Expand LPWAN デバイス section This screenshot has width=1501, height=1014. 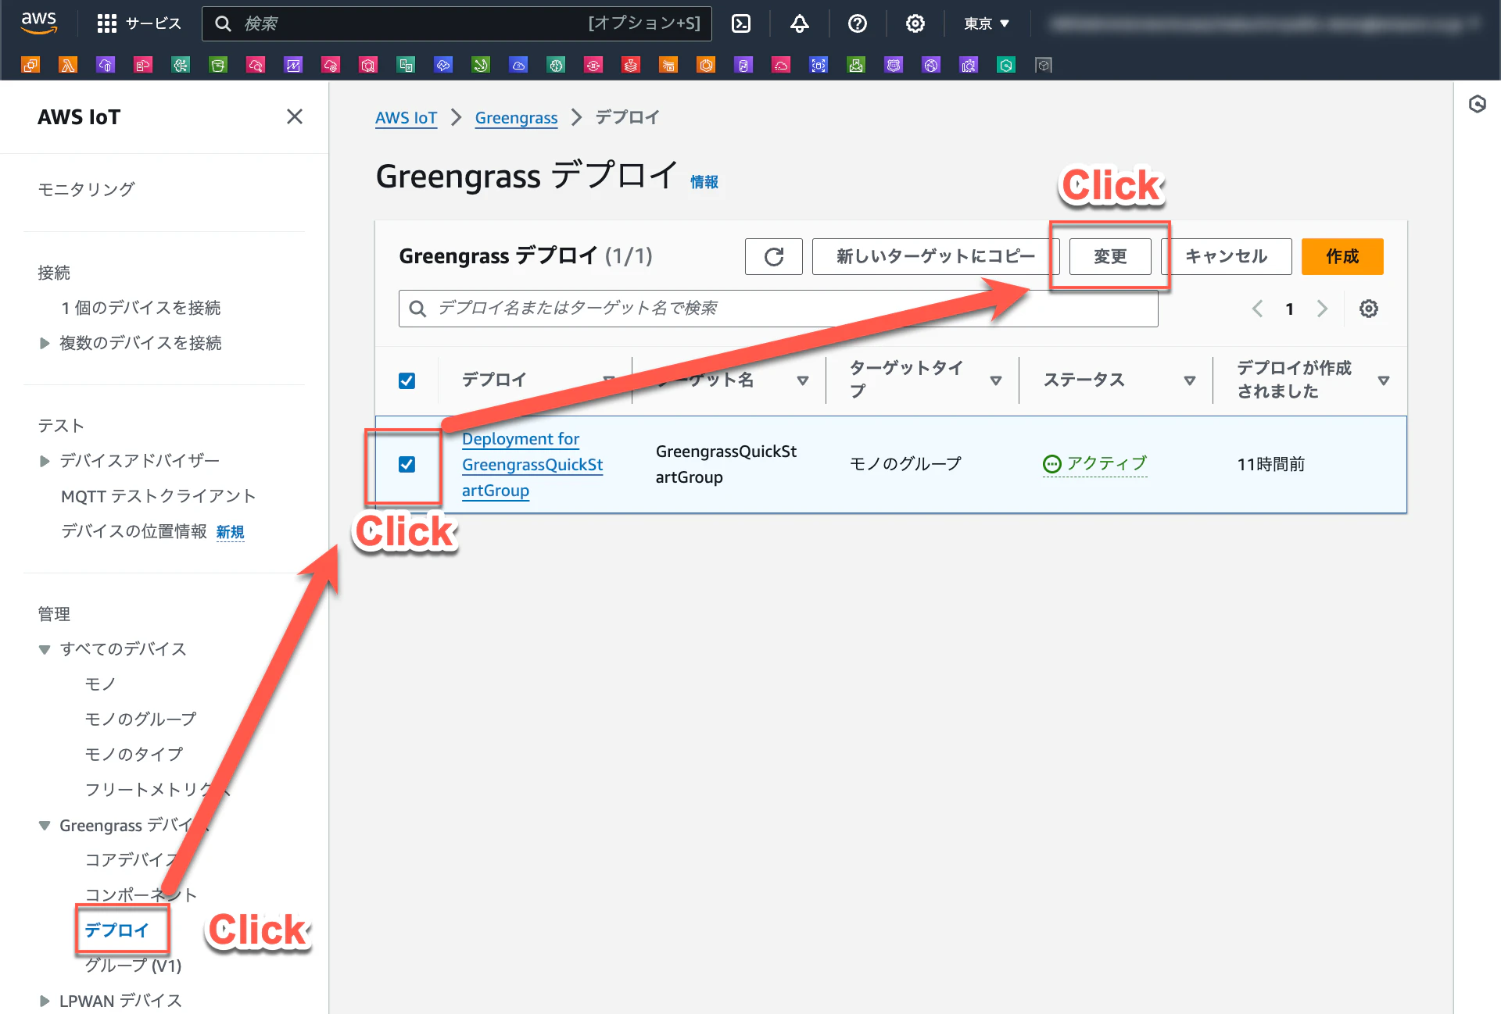(x=45, y=1001)
